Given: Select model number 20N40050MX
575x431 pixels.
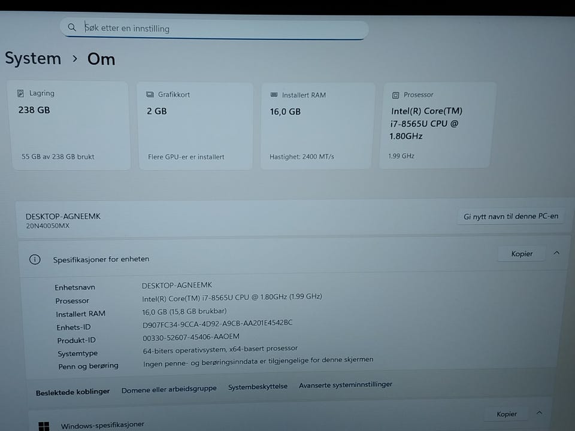Looking at the screenshot, I should pos(48,226).
